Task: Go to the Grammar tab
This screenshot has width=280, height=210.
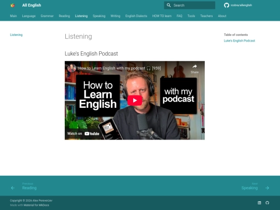Action: [x=47, y=16]
